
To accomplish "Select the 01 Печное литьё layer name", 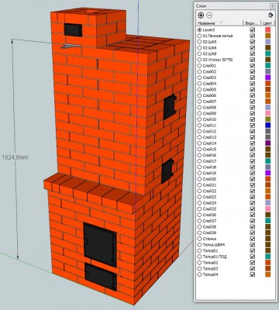I will 218,36.
